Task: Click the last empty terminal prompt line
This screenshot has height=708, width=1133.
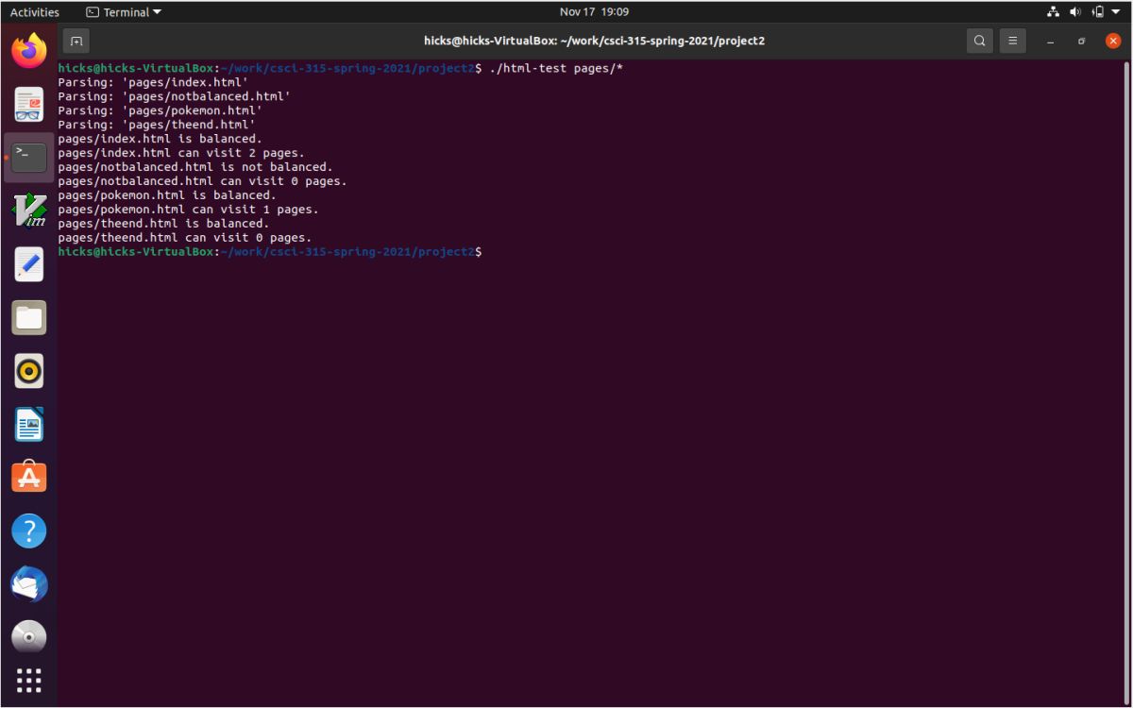Action: [x=270, y=252]
